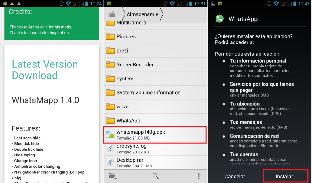
Task: Open the Almacenamie breadcrumb
Action: tap(142, 14)
